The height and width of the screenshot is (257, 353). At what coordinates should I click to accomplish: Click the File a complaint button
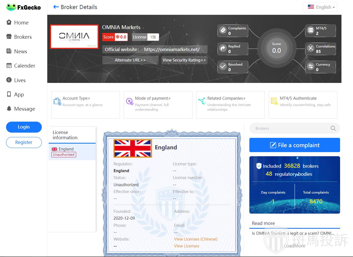(x=294, y=145)
